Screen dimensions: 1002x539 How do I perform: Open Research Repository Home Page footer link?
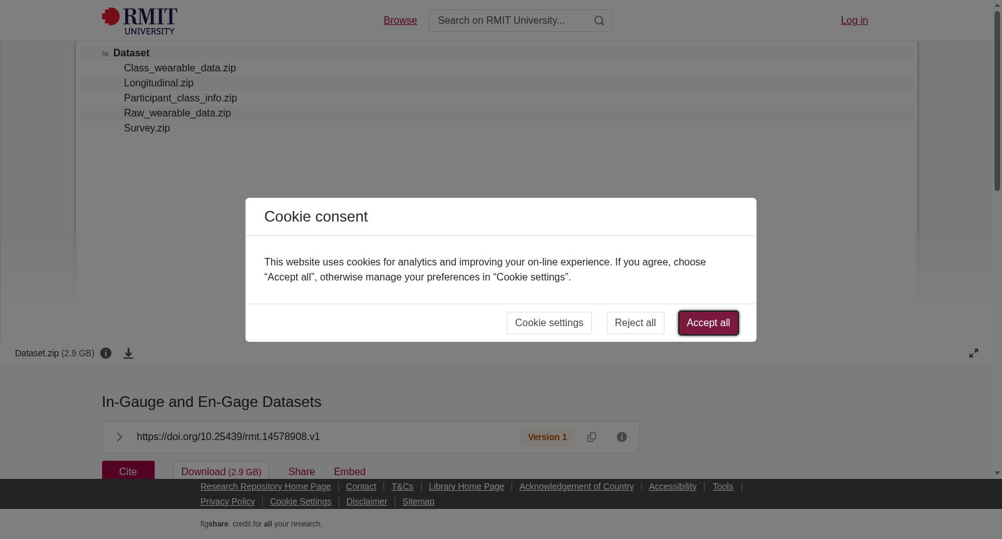tap(266, 486)
